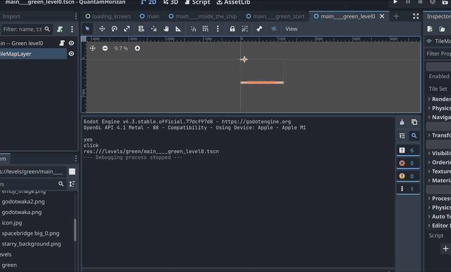Expand the Visibility section in Inspector
Viewport: 451px width, 272px height.
point(438,153)
